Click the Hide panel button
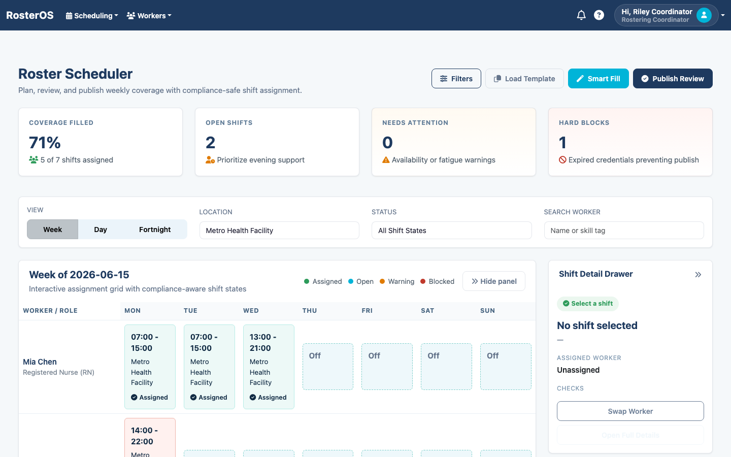 click(494, 281)
